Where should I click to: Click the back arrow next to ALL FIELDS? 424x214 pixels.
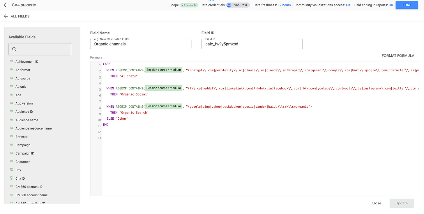tap(6, 16)
